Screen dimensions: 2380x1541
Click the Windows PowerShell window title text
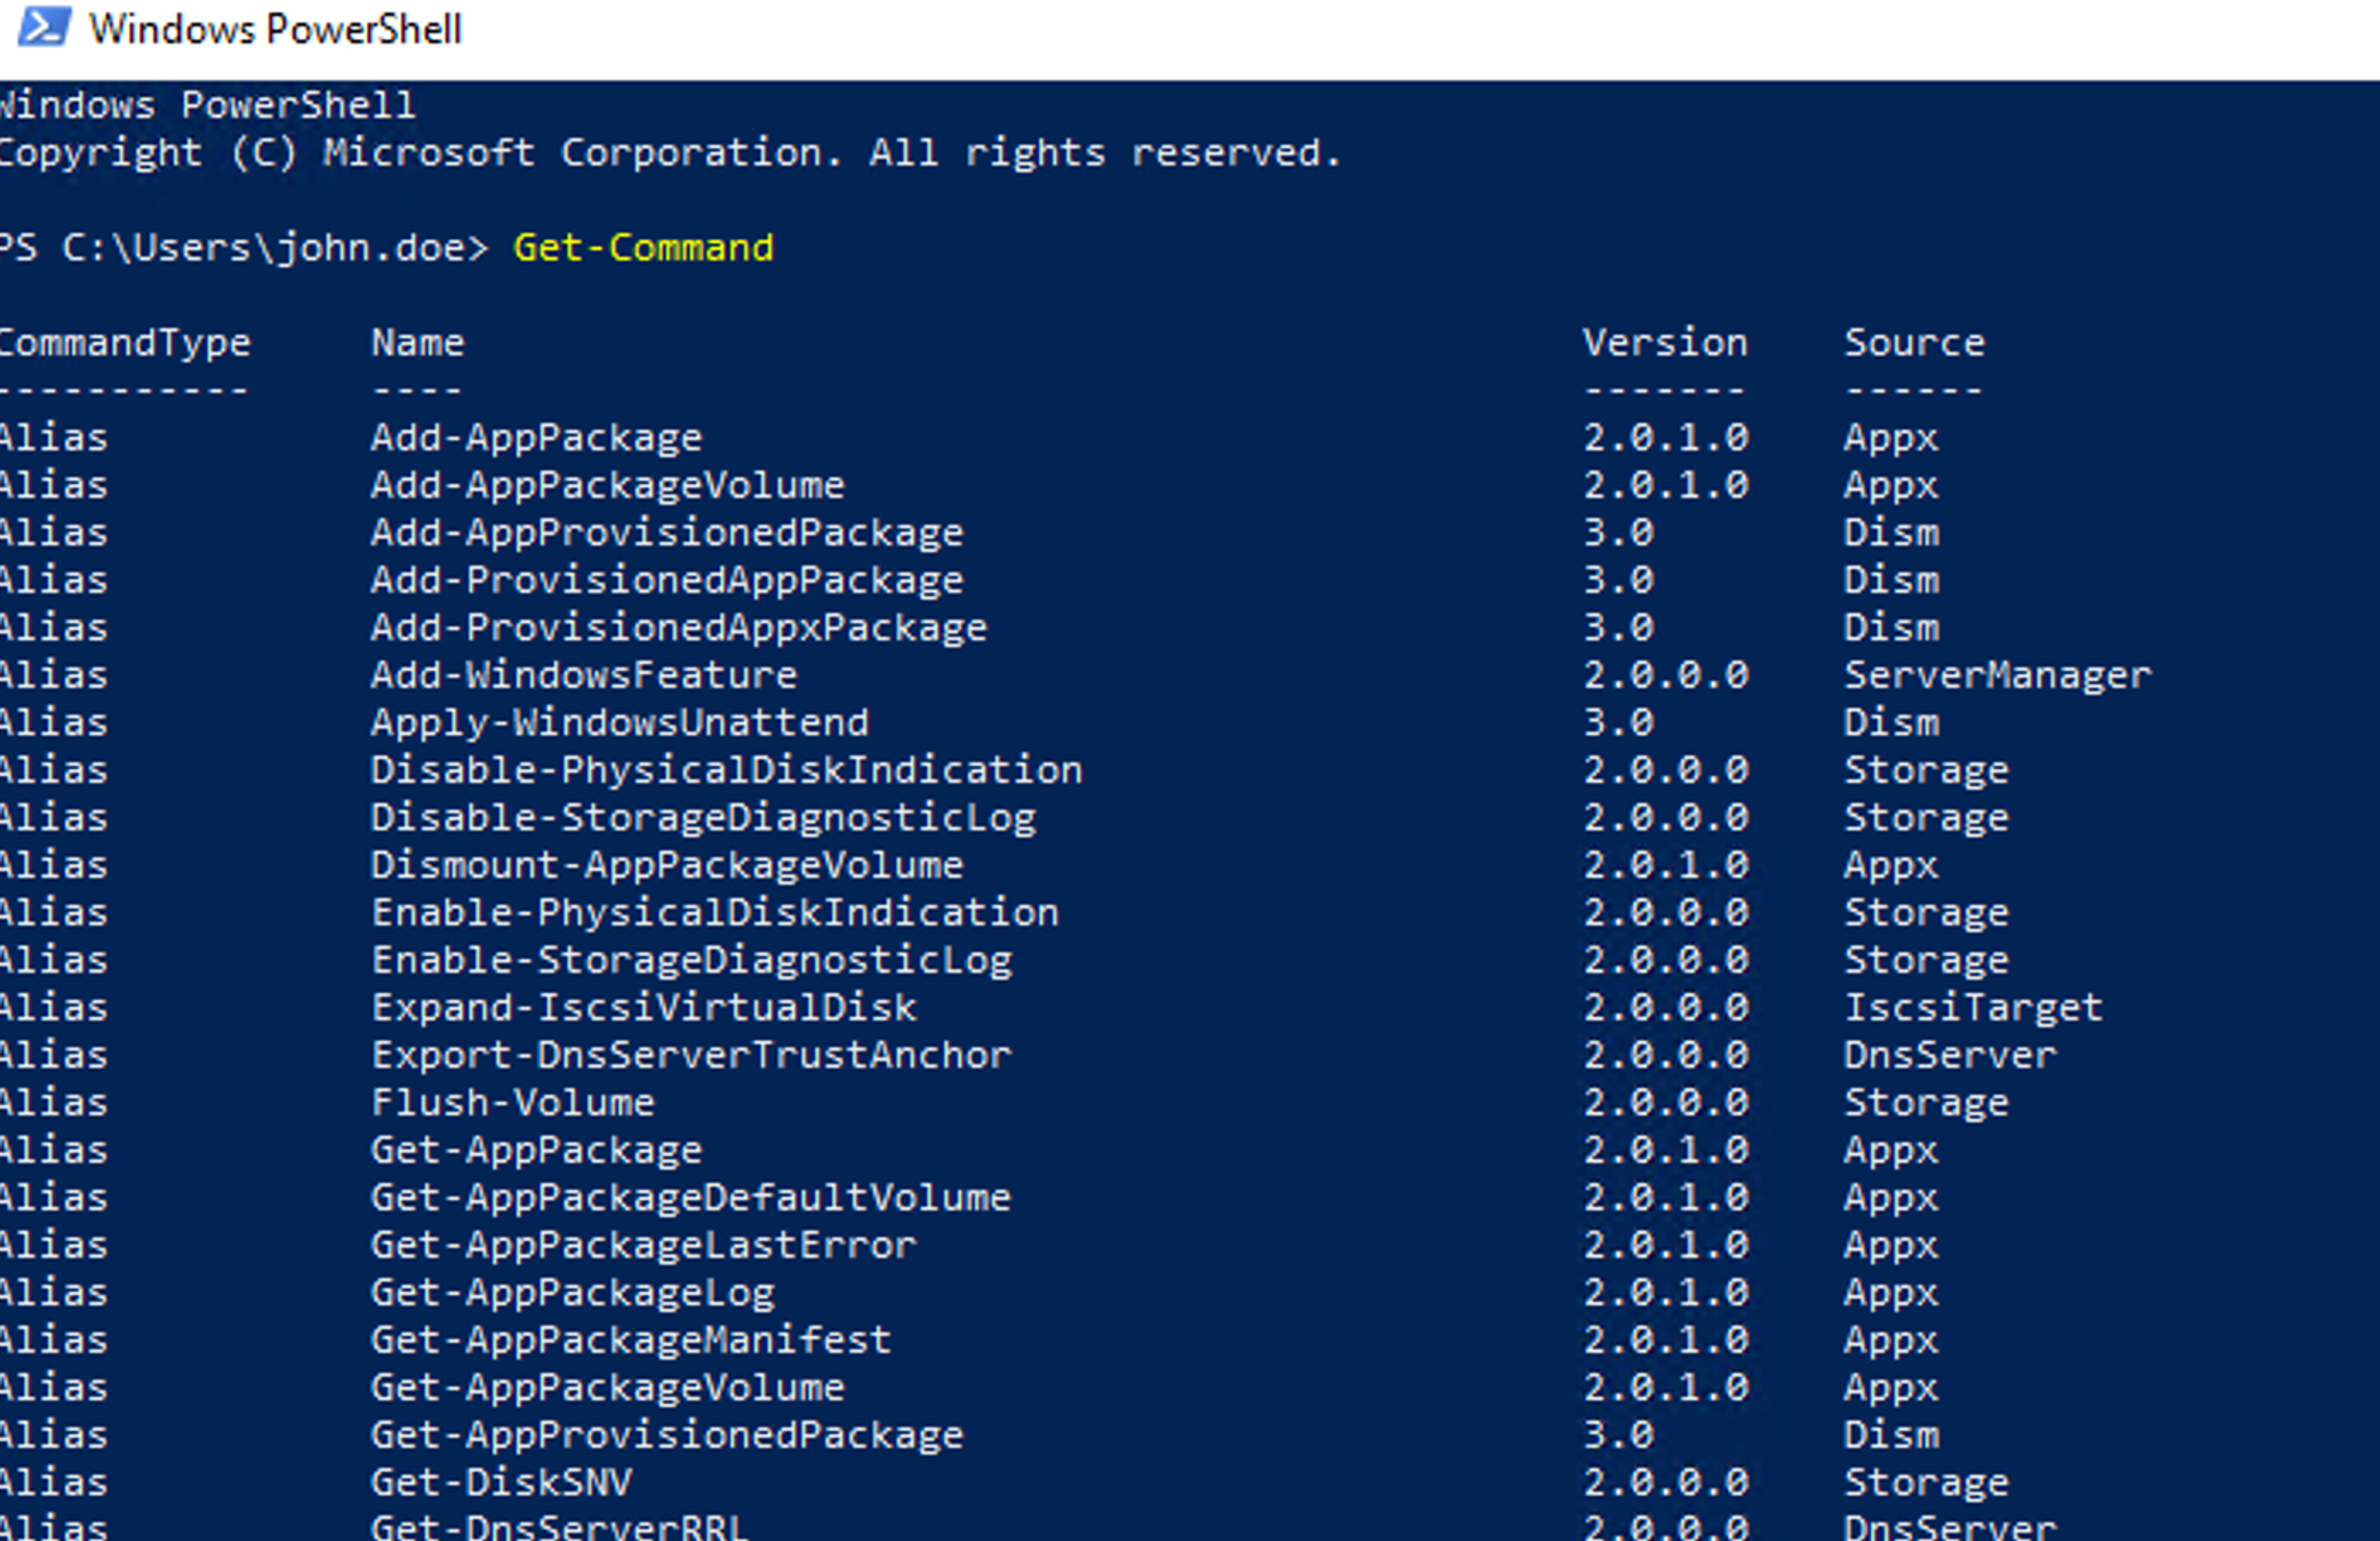click(x=275, y=30)
